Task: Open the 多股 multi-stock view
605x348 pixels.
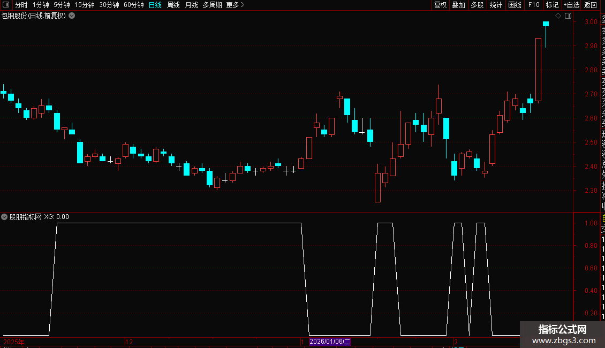Action: 477,5
